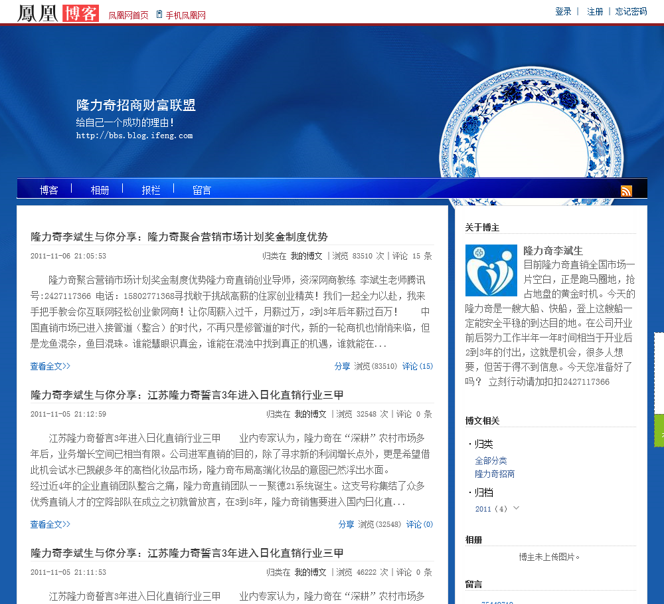Image resolution: width=664 pixels, height=604 pixels.
Task: Click 我的博文 category in first post meta
Action: 307,256
